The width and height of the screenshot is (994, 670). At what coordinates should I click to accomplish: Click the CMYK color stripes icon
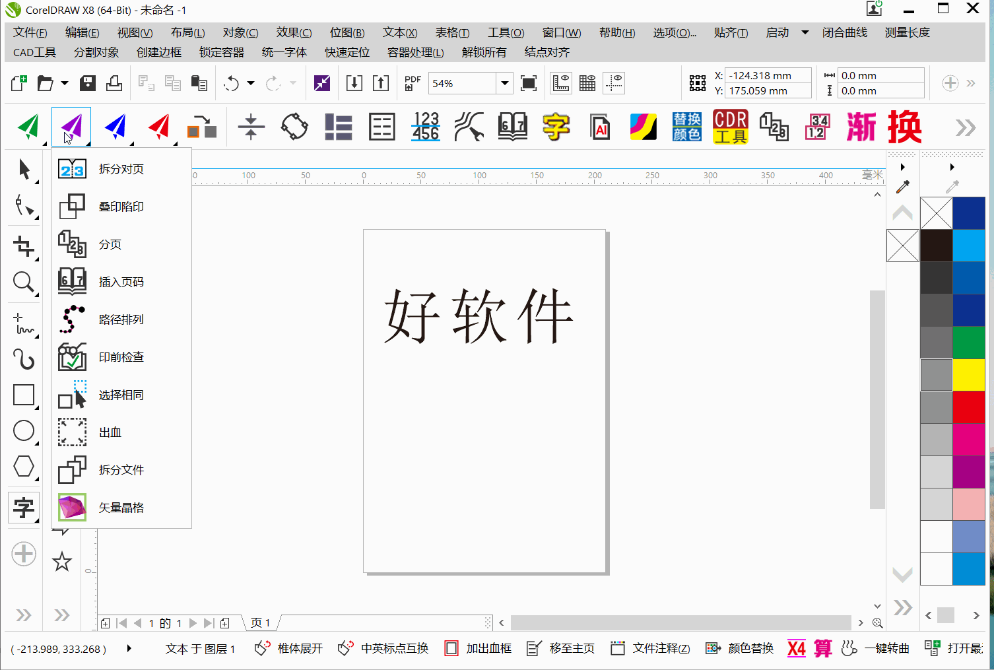[x=644, y=127]
